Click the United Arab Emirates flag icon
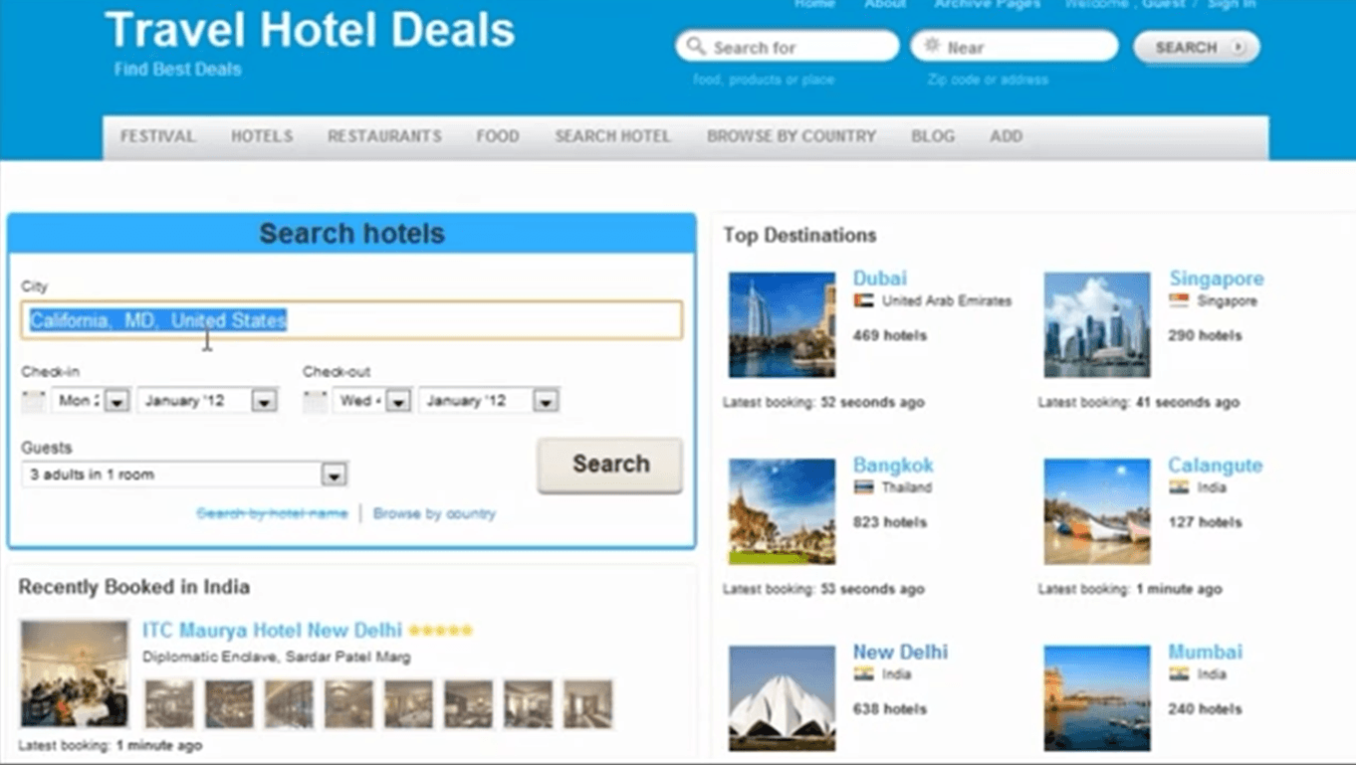The width and height of the screenshot is (1356, 765). click(x=863, y=300)
